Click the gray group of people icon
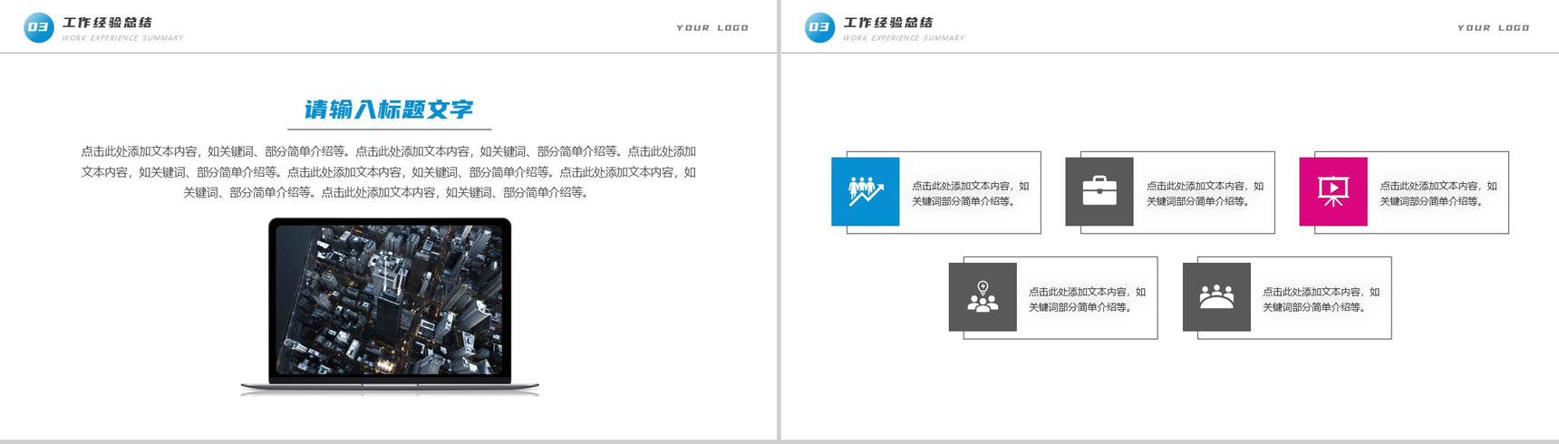This screenshot has width=1559, height=444. pyautogui.click(x=1216, y=297)
